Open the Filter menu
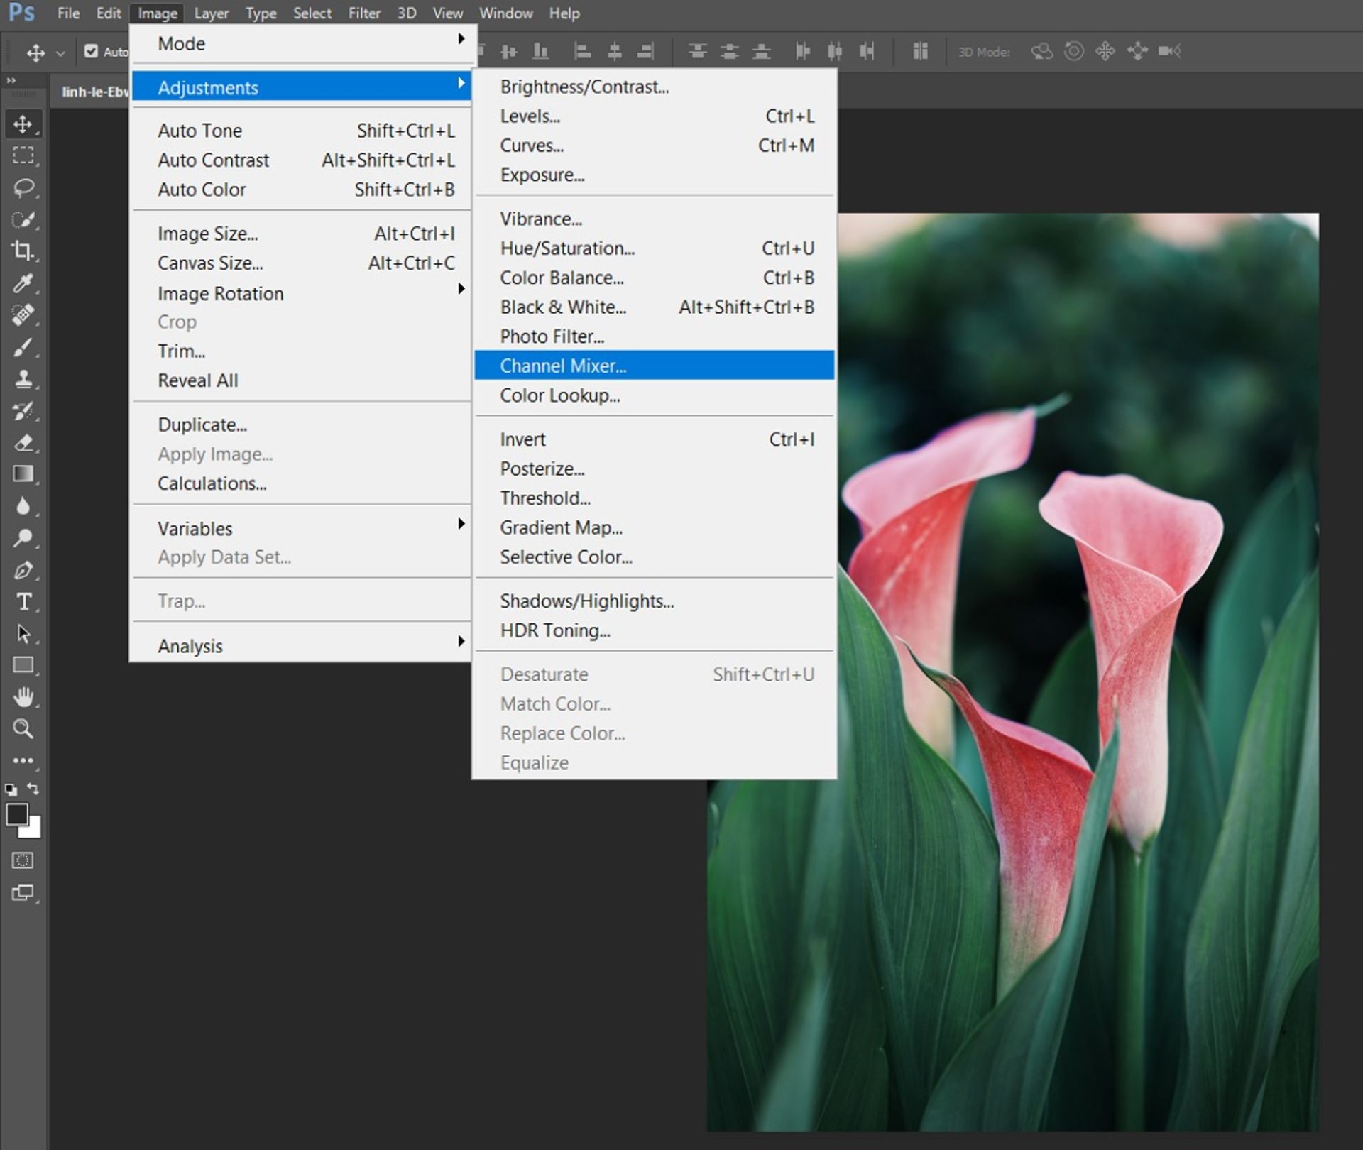Screen dimensions: 1363x1150 [x=363, y=13]
